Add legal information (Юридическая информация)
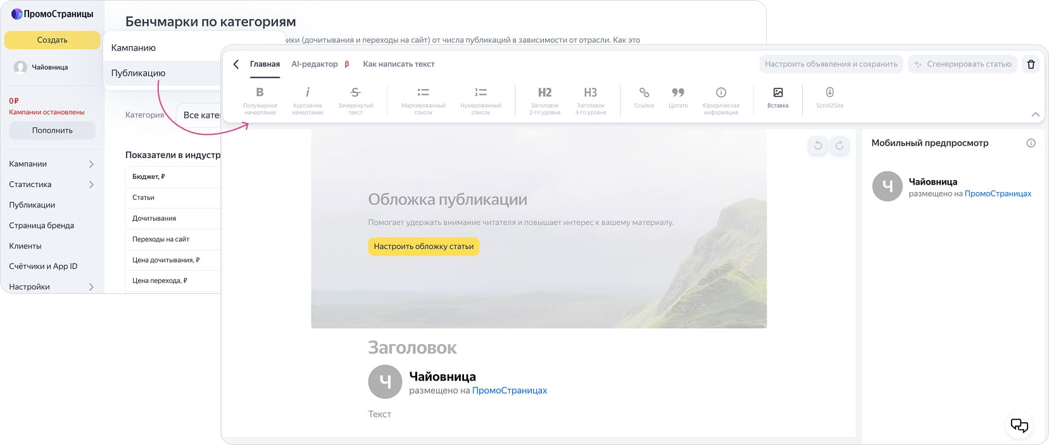 720,101
